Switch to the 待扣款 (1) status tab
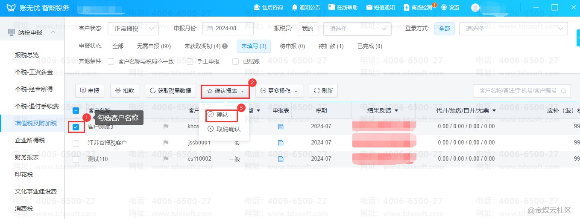 click(x=331, y=46)
